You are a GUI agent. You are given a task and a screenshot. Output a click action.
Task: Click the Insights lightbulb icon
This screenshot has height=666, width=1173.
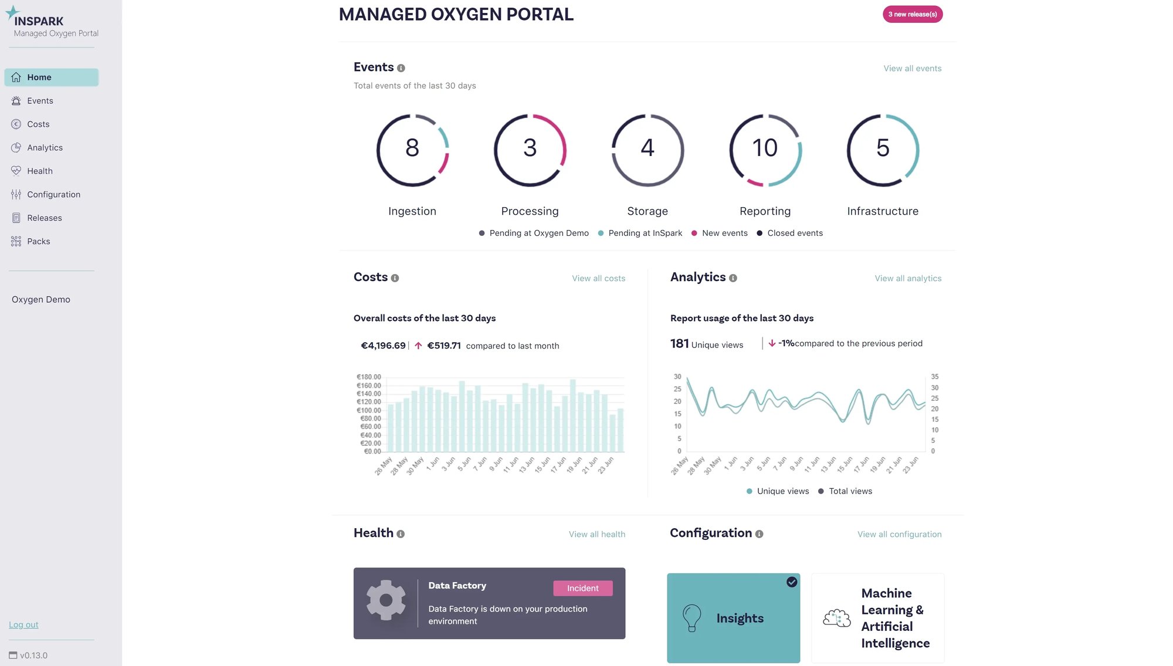pyautogui.click(x=692, y=618)
